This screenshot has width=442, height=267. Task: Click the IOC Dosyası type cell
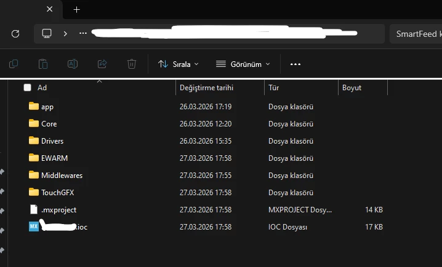click(x=287, y=227)
